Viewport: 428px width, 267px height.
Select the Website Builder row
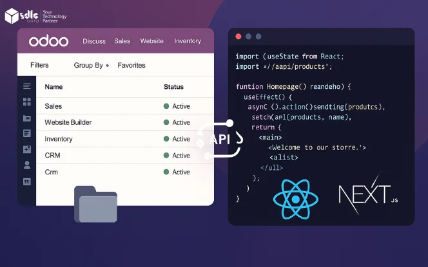[125, 122]
